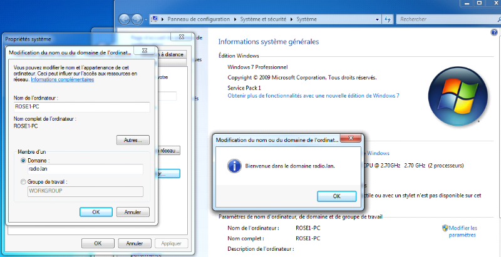Click the Appliquer button in Propriétés système
Viewport: 501px width, 257px height.
(171, 243)
